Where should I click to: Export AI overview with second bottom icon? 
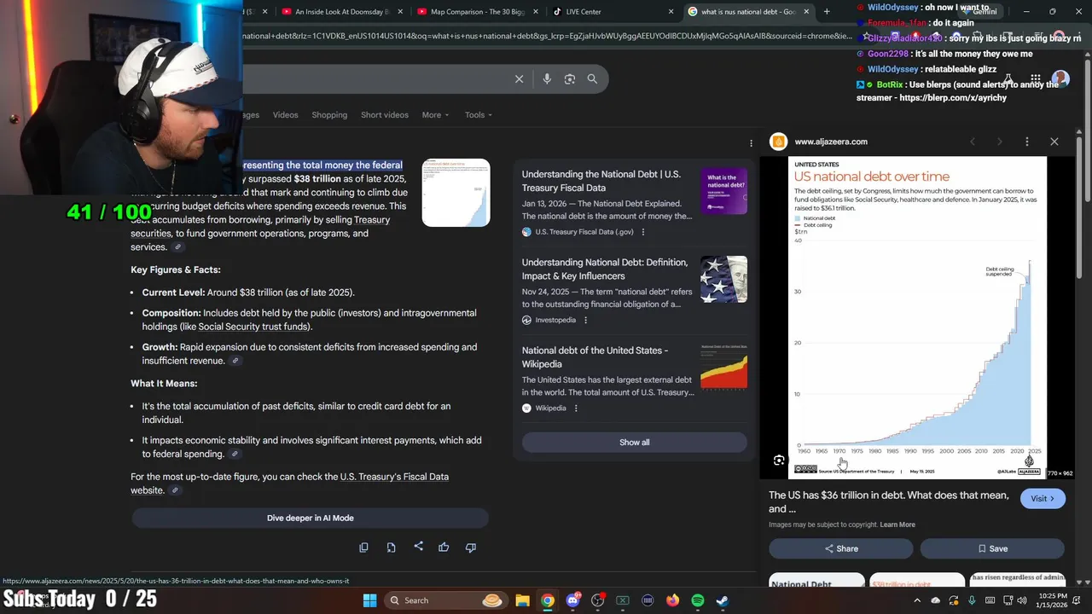point(391,547)
